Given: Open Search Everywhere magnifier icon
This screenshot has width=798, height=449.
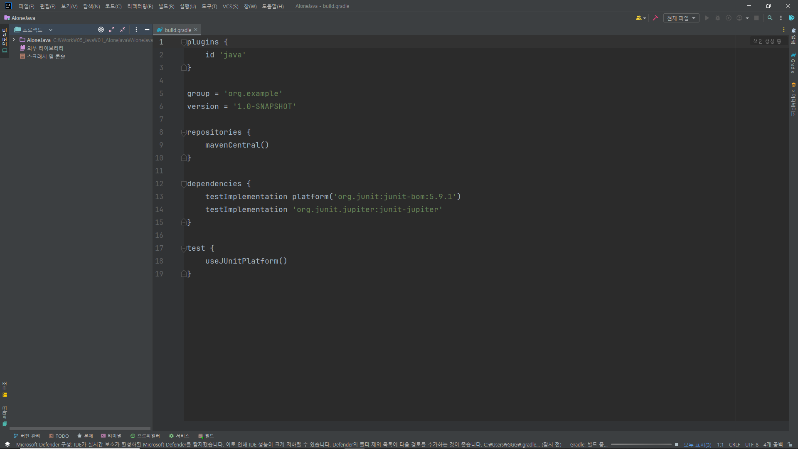Looking at the screenshot, I should pyautogui.click(x=770, y=18).
